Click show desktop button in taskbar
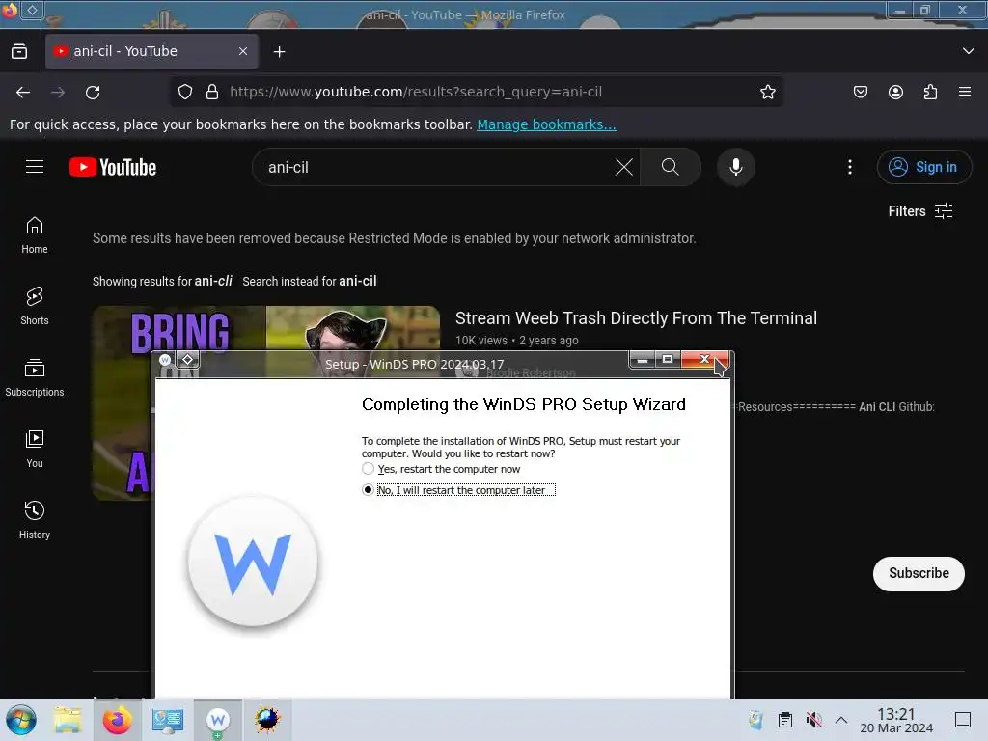 (x=963, y=720)
